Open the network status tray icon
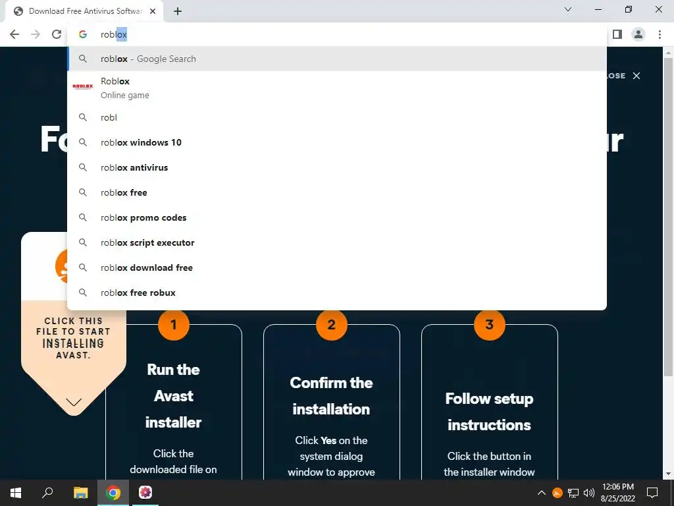 [x=573, y=493]
